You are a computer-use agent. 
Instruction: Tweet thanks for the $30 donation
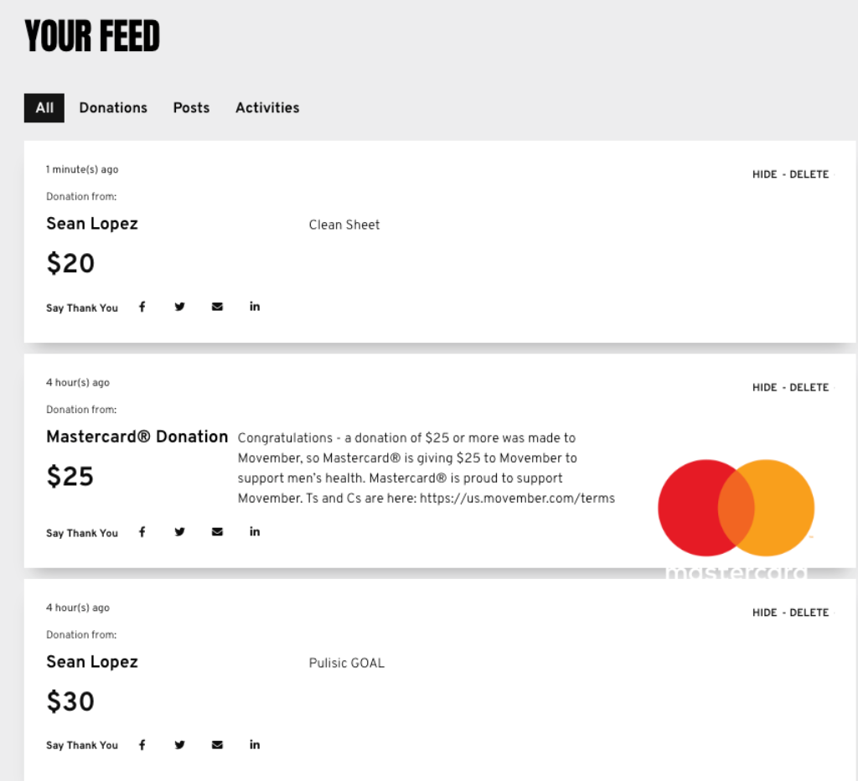click(179, 745)
